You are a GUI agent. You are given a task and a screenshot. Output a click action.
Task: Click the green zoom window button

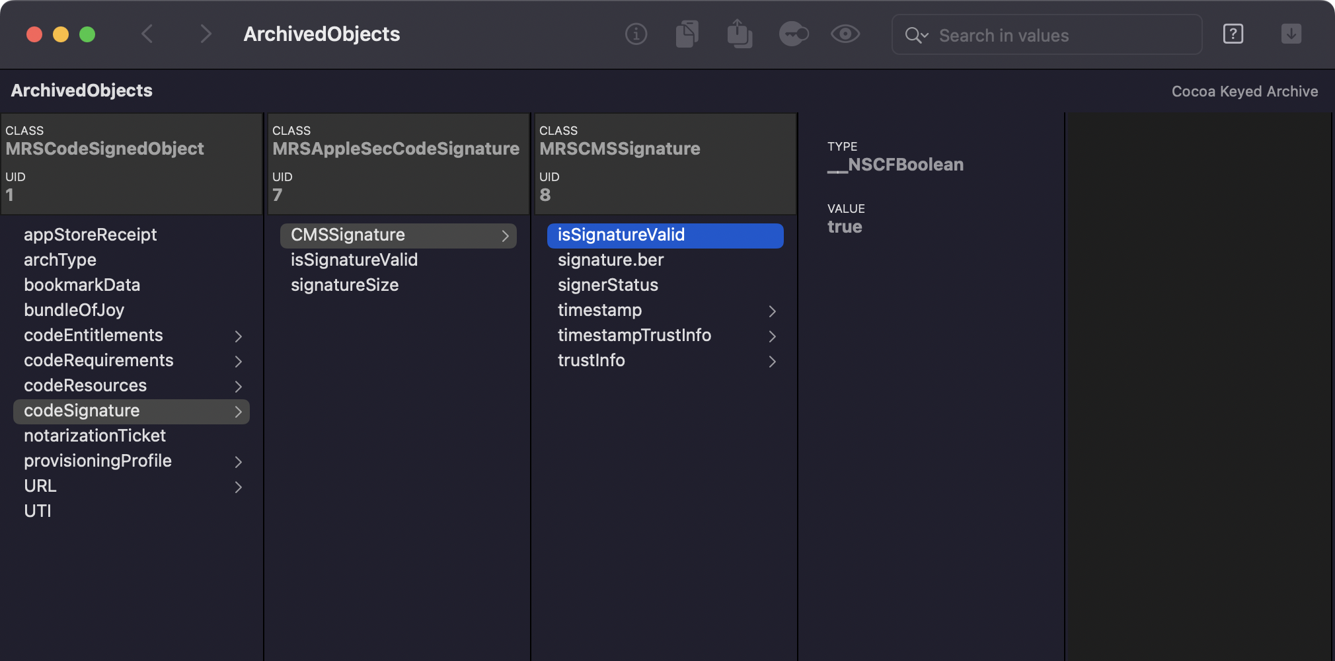tap(87, 34)
